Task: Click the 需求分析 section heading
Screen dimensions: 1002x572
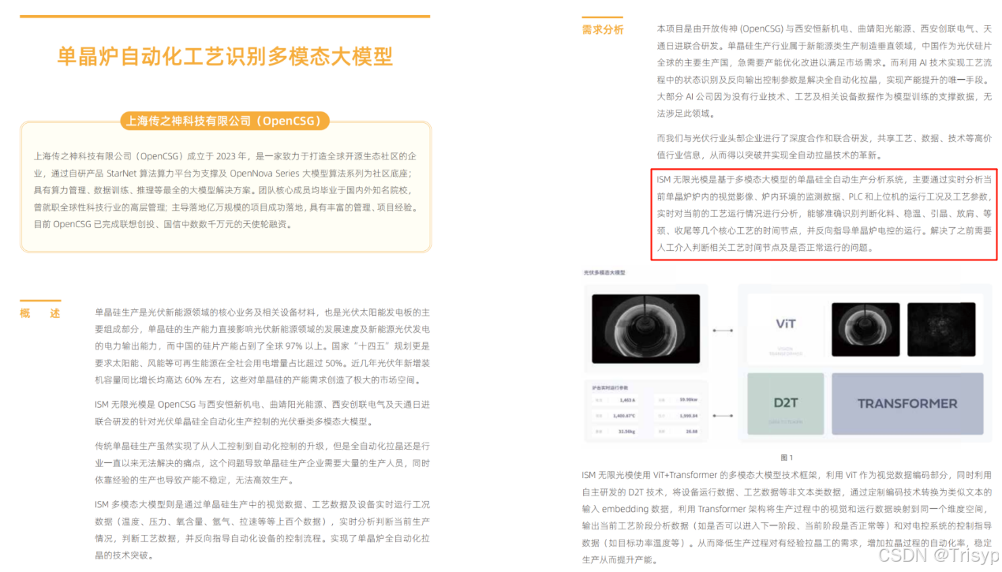Action: pos(603,30)
